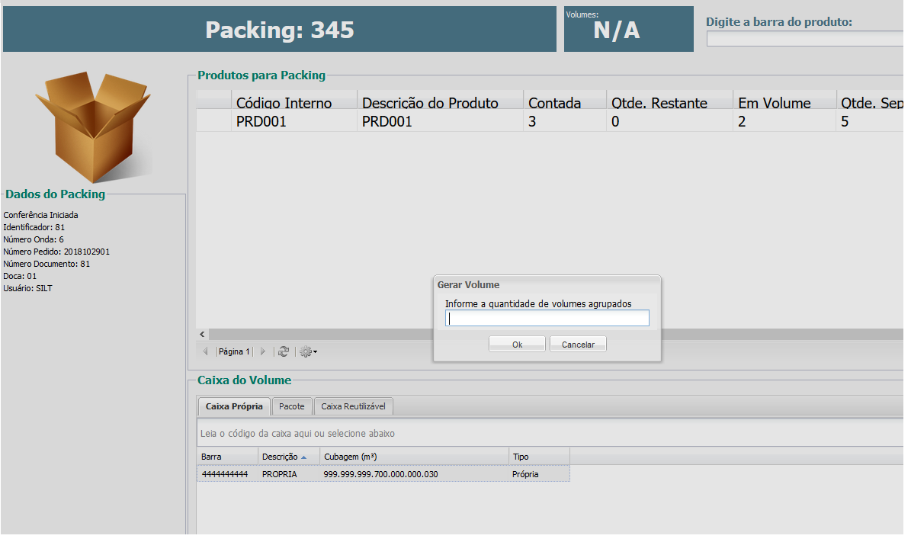Refresh the products grid

[284, 351]
